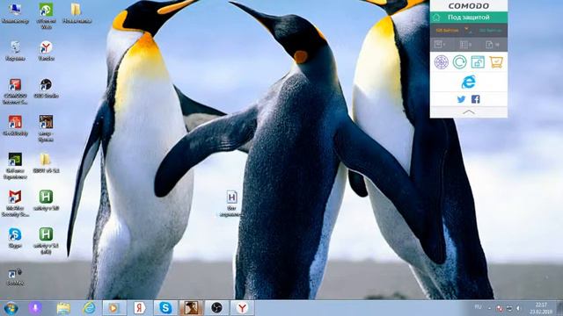The image size is (563, 316).
Task: Click outbound traffic value in COMODO widget
Action: point(490,31)
